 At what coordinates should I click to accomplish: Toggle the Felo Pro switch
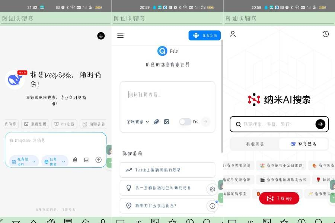tap(185, 122)
